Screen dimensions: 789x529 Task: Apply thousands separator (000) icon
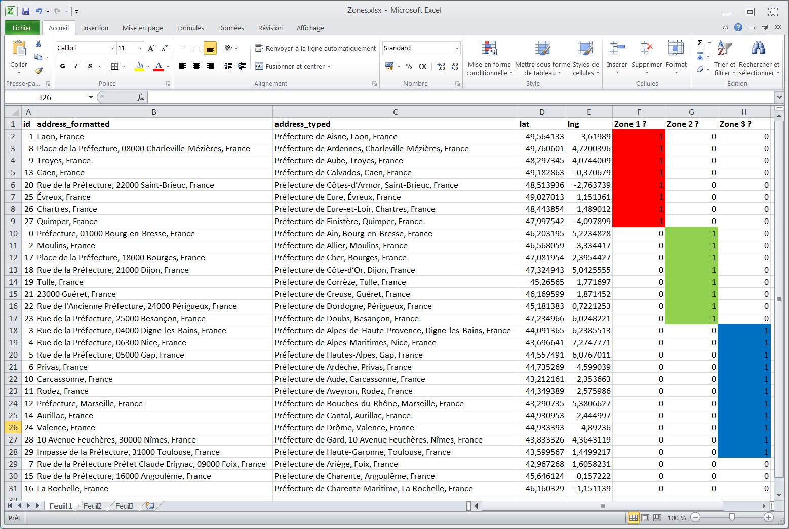[423, 66]
